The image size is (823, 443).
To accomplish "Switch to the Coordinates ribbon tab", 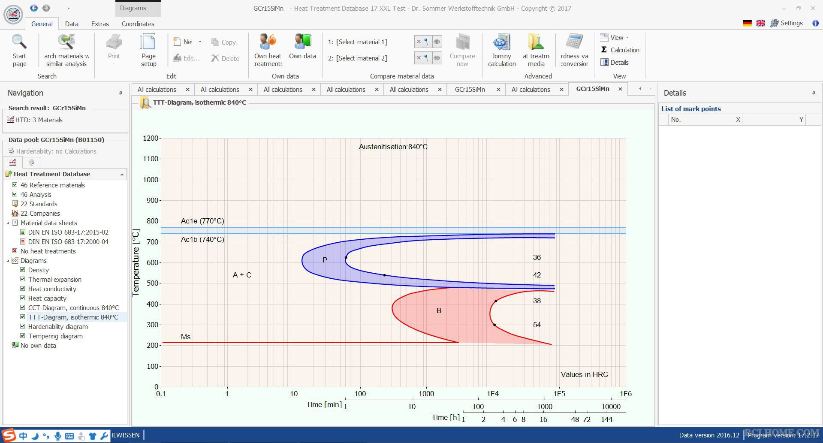I will 138,24.
